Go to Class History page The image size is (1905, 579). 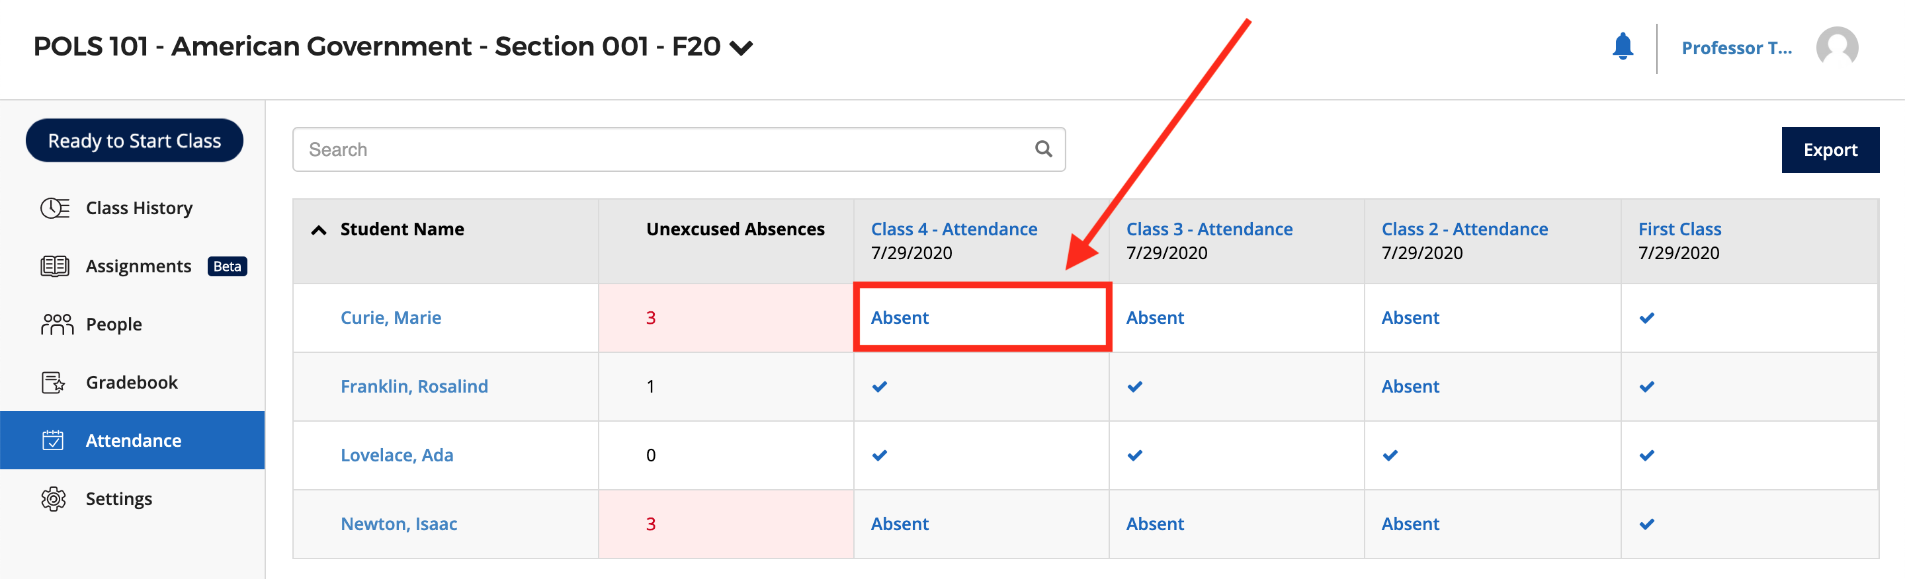[138, 208]
